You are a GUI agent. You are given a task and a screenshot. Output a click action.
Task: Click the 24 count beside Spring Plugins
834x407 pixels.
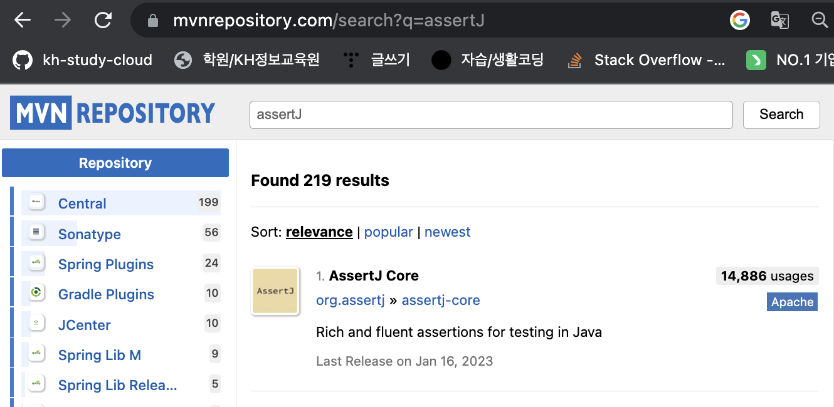coord(212,262)
